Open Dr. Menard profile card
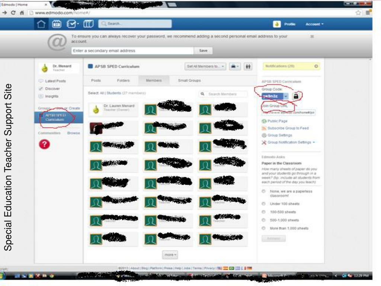 58,68
